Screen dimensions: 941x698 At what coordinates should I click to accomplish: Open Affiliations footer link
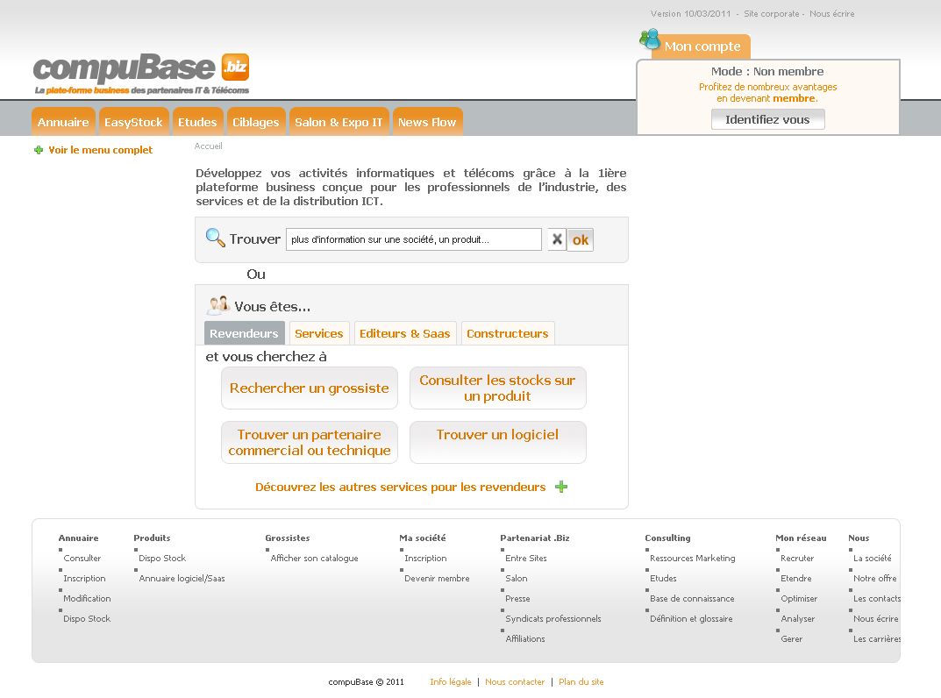(525, 639)
